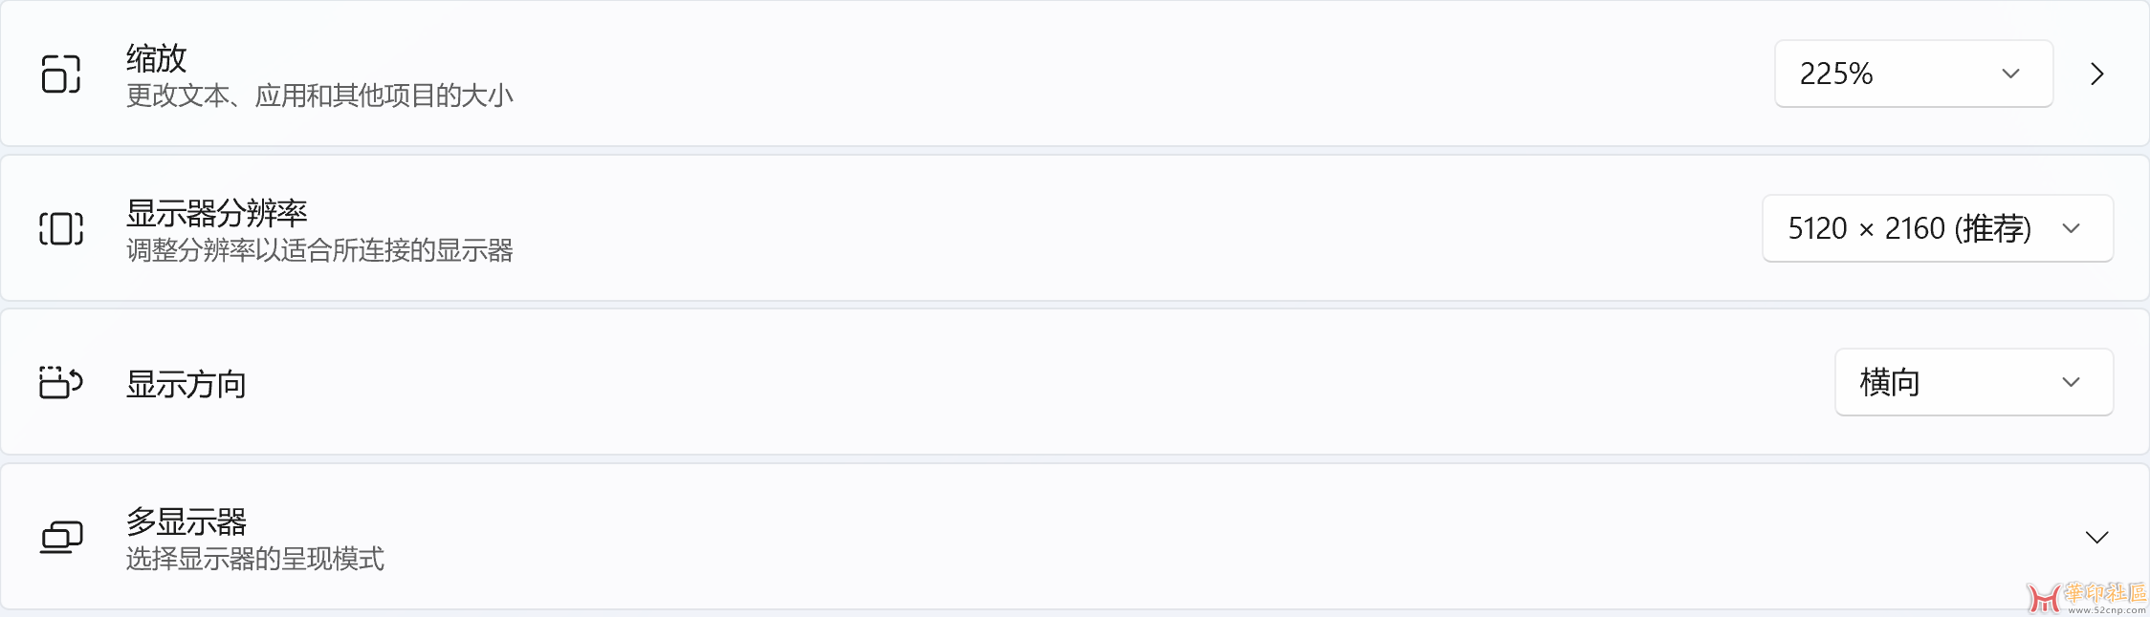
Task: Select the 多显示器 heading
Action: [x=186, y=521]
